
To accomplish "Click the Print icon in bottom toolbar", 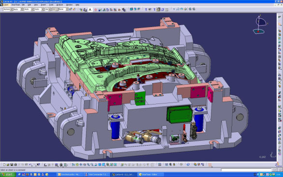I will (15, 165).
